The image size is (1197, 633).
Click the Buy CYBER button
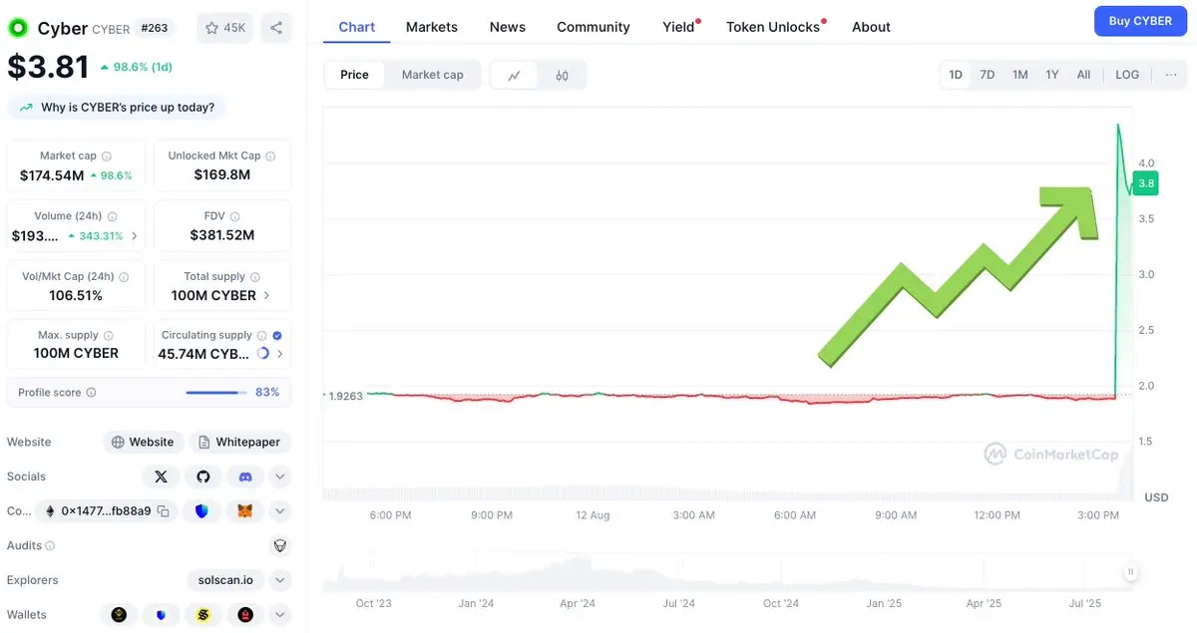(x=1140, y=21)
